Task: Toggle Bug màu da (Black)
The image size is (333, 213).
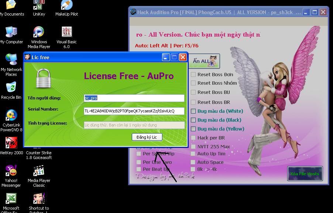Action: click(x=193, y=120)
